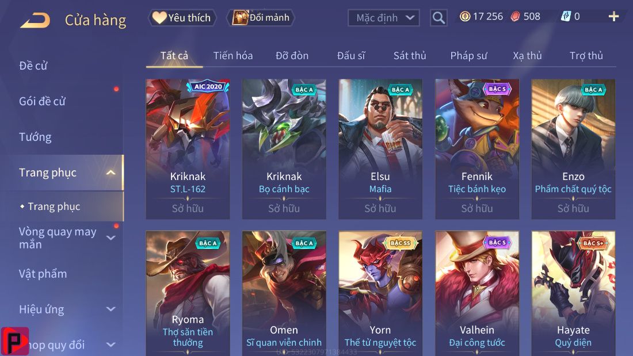Tap the red ruby currency icon
The width and height of the screenshot is (633, 356).
click(x=516, y=17)
